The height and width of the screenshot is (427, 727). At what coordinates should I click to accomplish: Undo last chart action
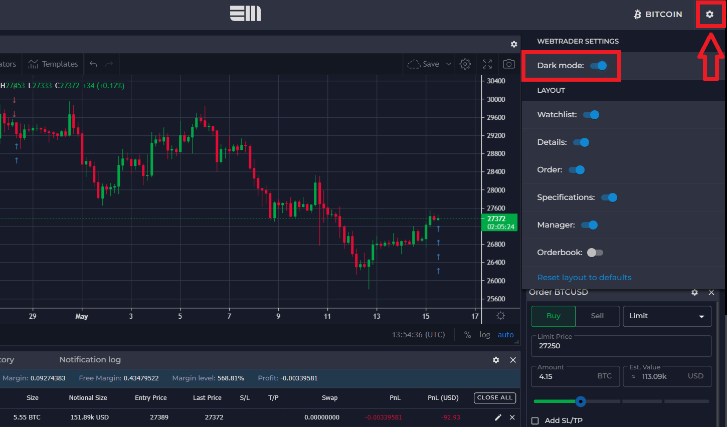pos(93,64)
